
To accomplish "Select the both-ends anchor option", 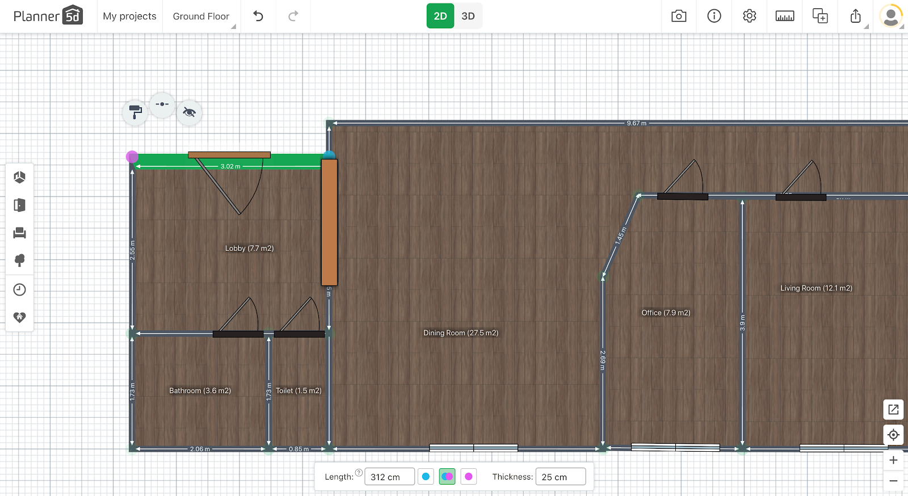I will (x=447, y=477).
